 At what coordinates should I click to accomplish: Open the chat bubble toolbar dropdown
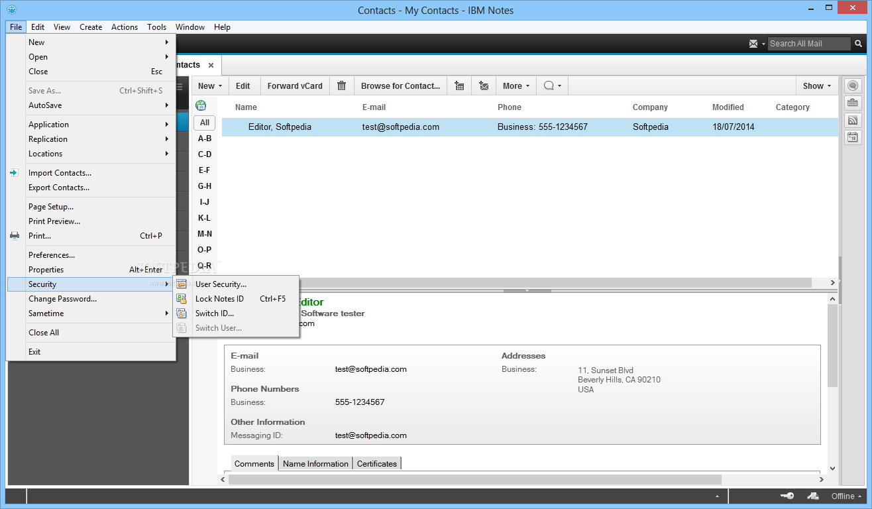[x=552, y=85]
